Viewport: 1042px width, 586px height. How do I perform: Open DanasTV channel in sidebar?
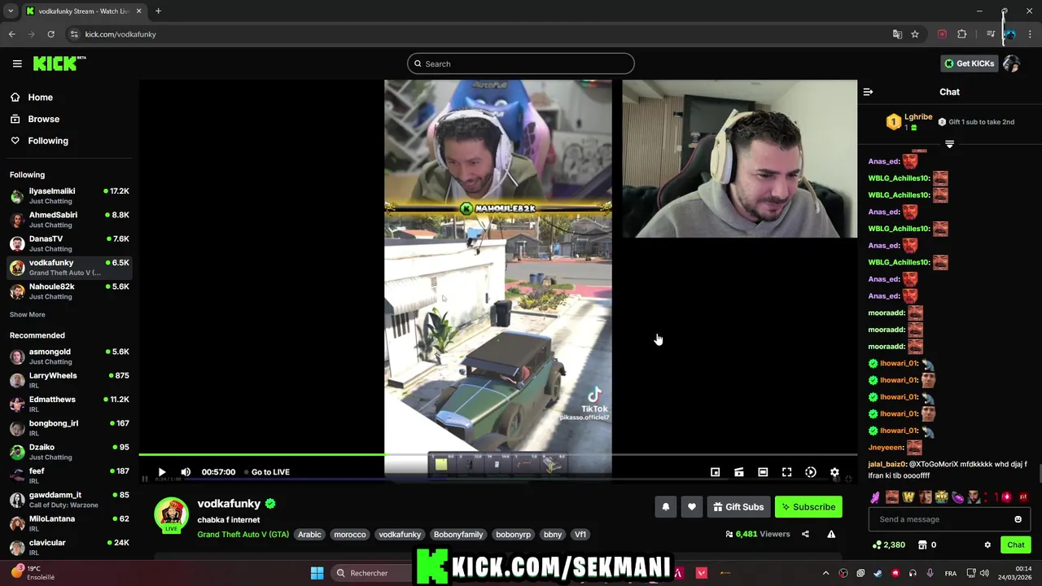coord(69,243)
